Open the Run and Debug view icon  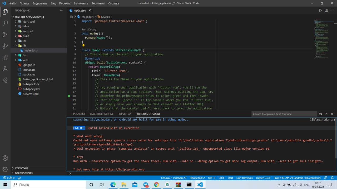point(5,46)
